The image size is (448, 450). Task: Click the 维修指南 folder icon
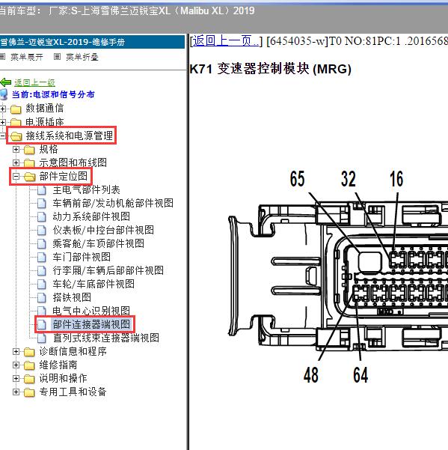[29, 365]
